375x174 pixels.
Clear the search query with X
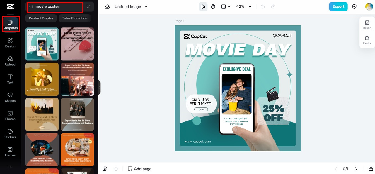[88, 7]
